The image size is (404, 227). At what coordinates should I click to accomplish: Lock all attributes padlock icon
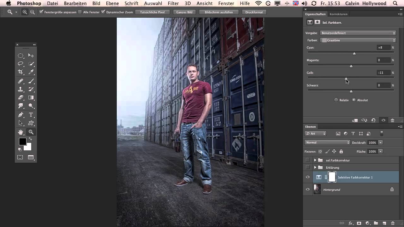tap(341, 152)
